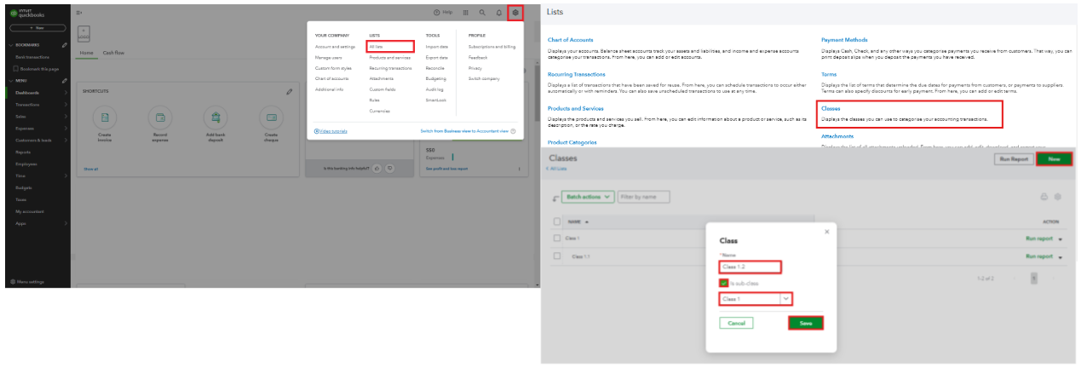Click the Add bank deposit icon
This screenshot has width=1081, height=367.
point(216,118)
